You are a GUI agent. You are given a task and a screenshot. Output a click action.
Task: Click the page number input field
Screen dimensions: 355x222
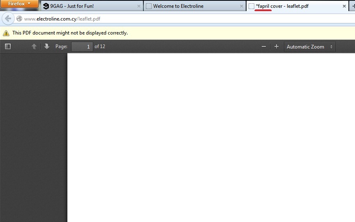[x=82, y=47]
